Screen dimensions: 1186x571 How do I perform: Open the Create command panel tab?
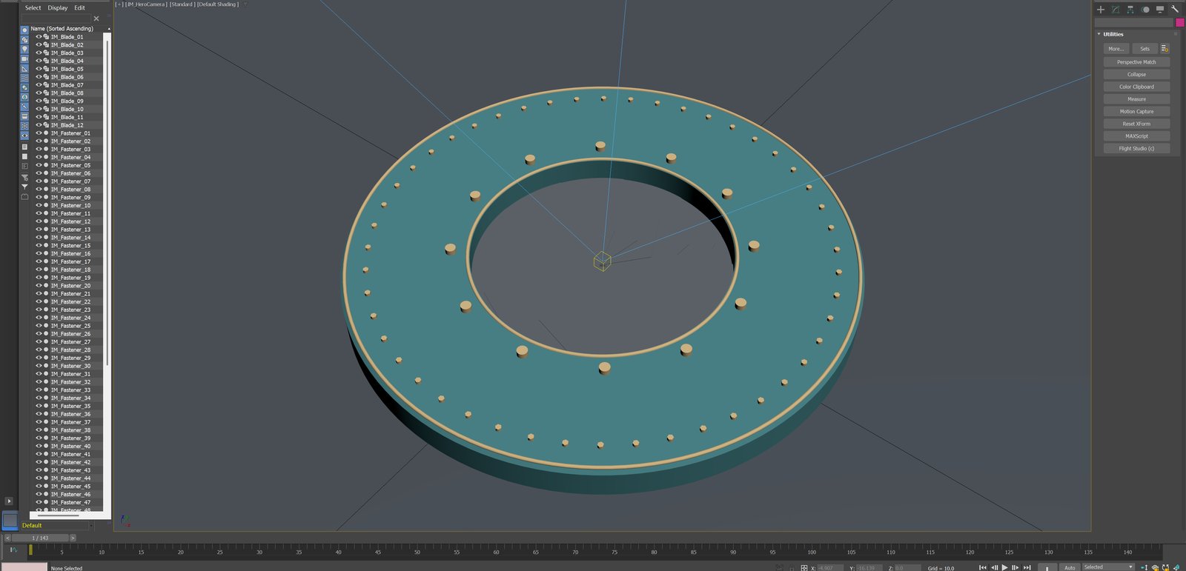click(x=1101, y=10)
